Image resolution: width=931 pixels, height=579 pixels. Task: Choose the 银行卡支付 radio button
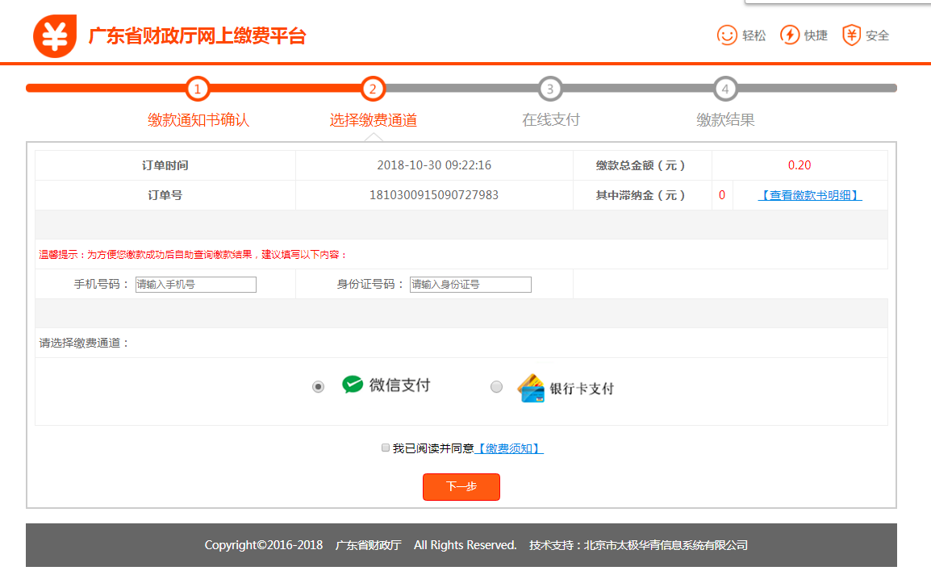496,387
